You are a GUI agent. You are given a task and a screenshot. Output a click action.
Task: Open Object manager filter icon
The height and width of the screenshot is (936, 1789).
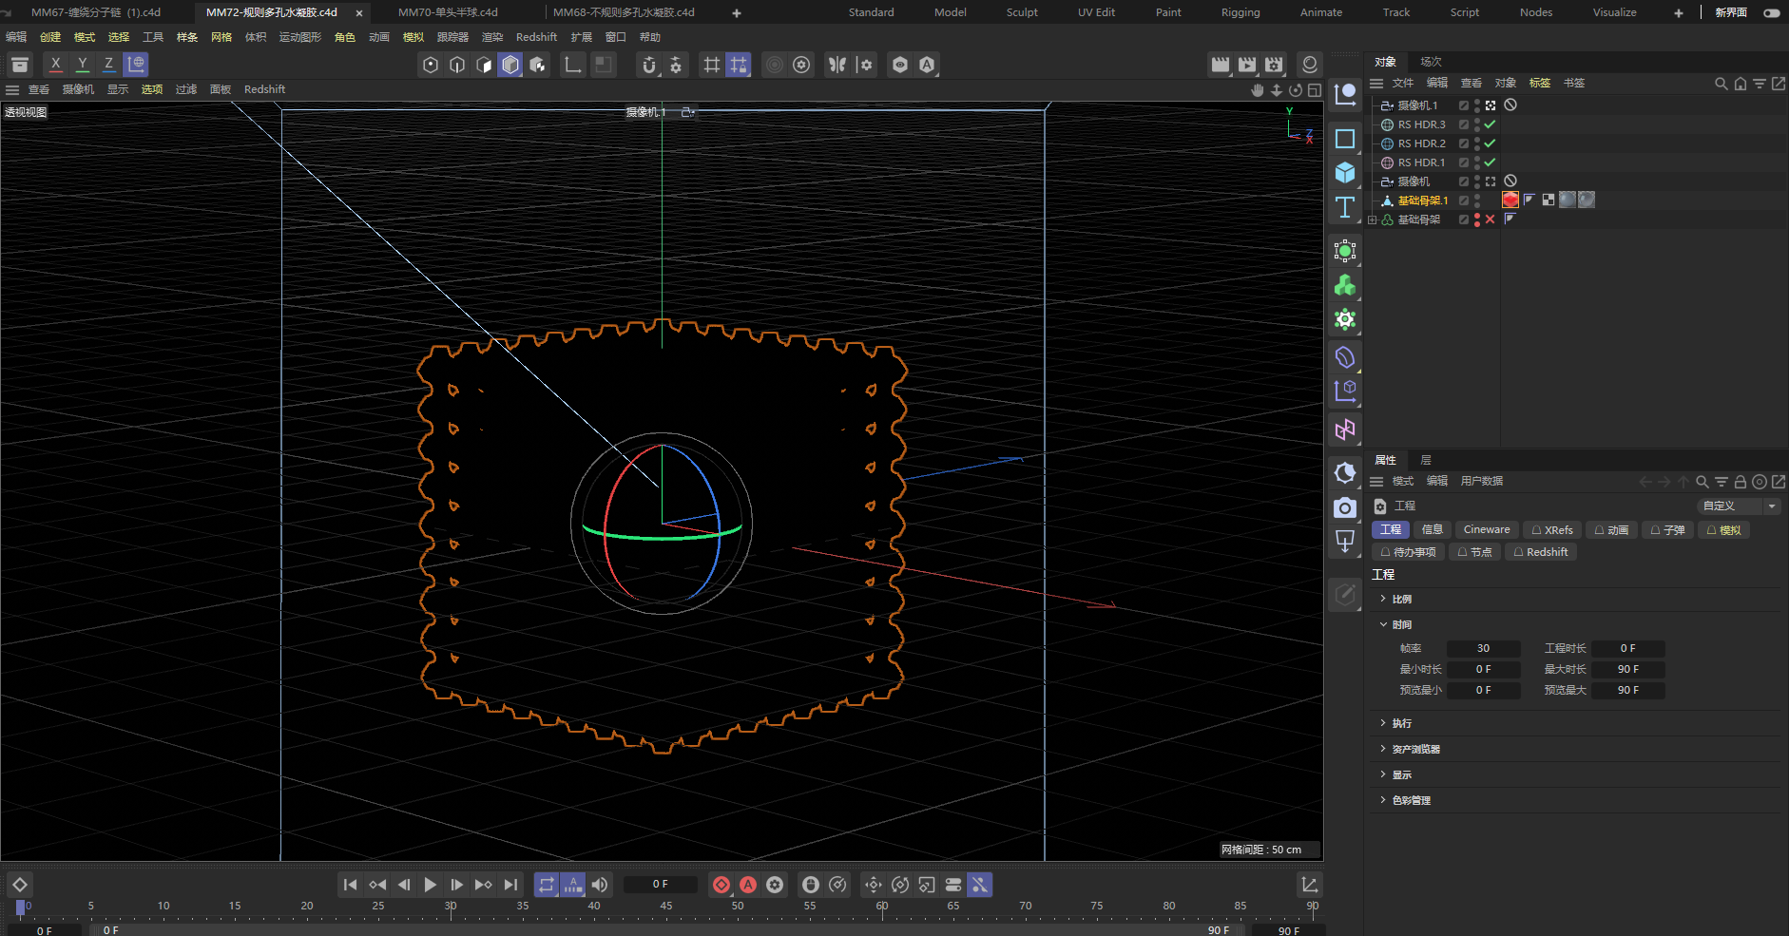(1760, 84)
